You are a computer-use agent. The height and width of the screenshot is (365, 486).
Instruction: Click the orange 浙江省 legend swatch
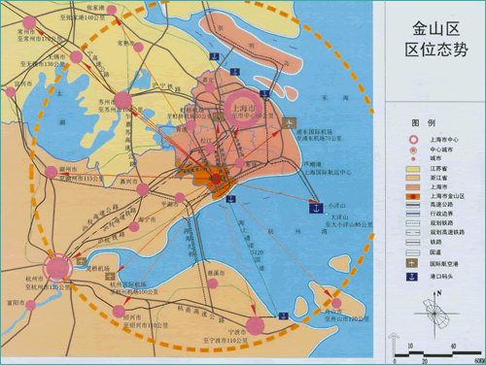click(x=412, y=178)
